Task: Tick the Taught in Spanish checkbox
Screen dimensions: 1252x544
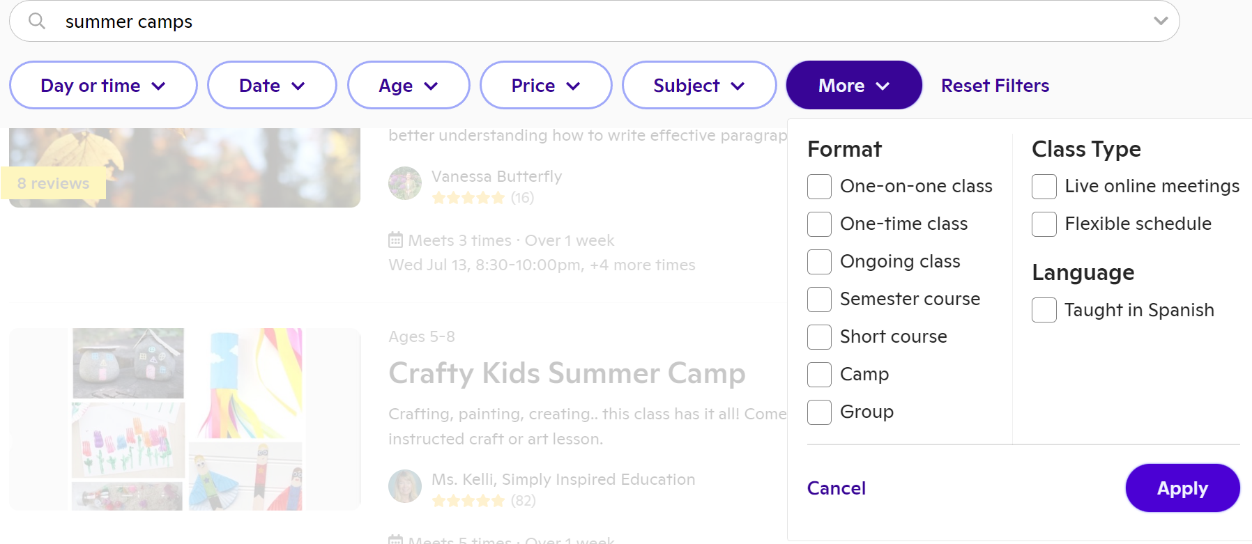Action: (x=1044, y=310)
